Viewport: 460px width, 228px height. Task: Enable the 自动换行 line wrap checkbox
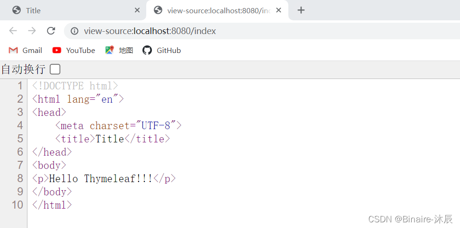coord(55,70)
